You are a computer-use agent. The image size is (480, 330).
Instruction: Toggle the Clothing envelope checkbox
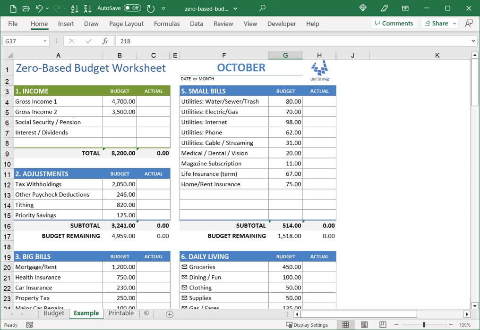[184, 288]
